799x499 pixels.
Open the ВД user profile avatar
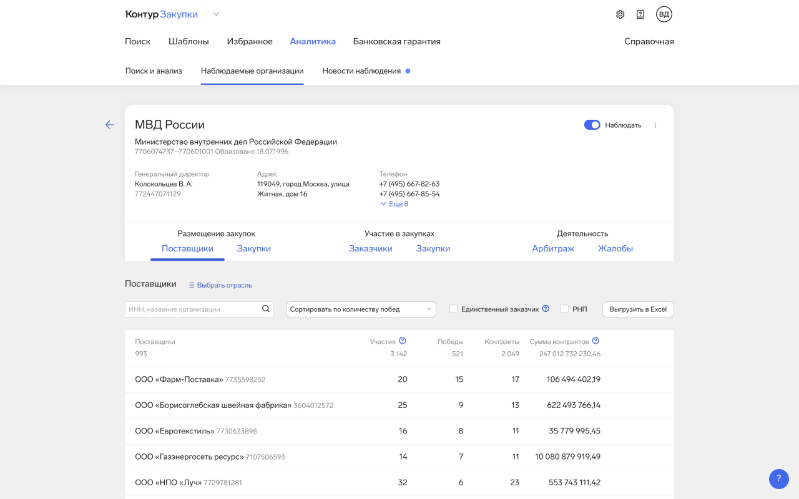(664, 14)
